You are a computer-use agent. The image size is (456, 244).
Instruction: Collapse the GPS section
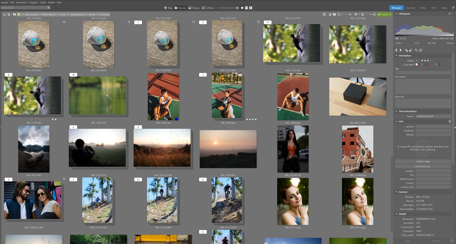point(396,122)
